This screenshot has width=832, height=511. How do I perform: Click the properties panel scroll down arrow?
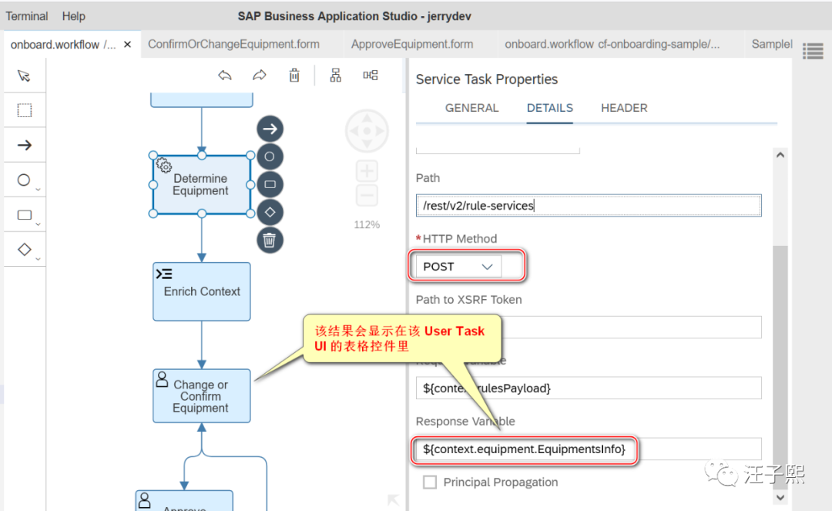click(x=780, y=498)
